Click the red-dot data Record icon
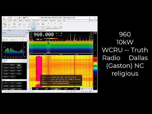This screenshot has width=152, height=114. (19, 25)
